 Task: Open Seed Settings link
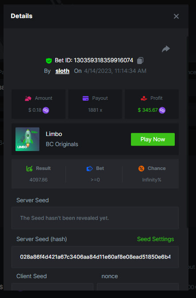[x=155, y=239]
